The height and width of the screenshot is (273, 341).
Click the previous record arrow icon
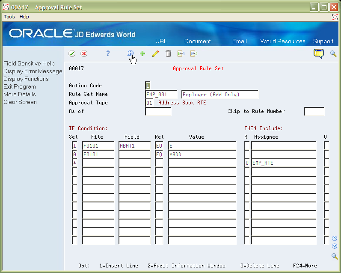(x=181, y=53)
